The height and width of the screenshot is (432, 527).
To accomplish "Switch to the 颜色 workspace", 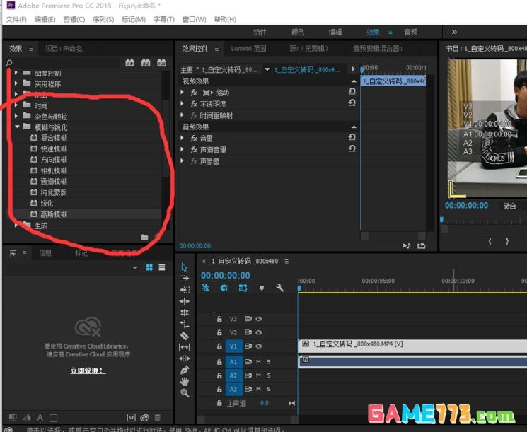I will point(297,33).
